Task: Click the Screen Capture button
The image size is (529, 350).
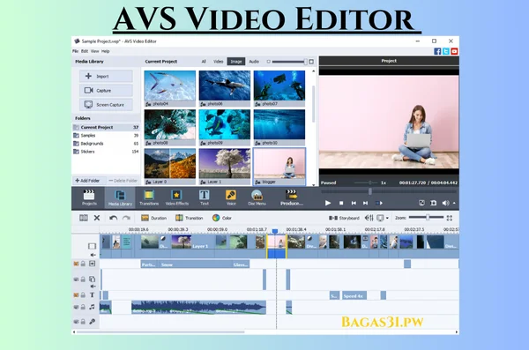Action: tap(106, 105)
